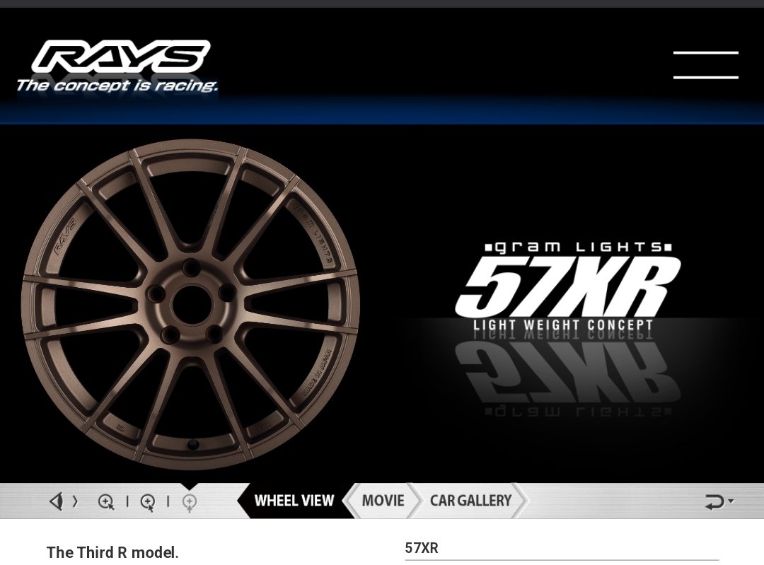Viewport: 764px width, 565px height.
Task: Switch to the MOVIE tab
Action: [x=383, y=501]
